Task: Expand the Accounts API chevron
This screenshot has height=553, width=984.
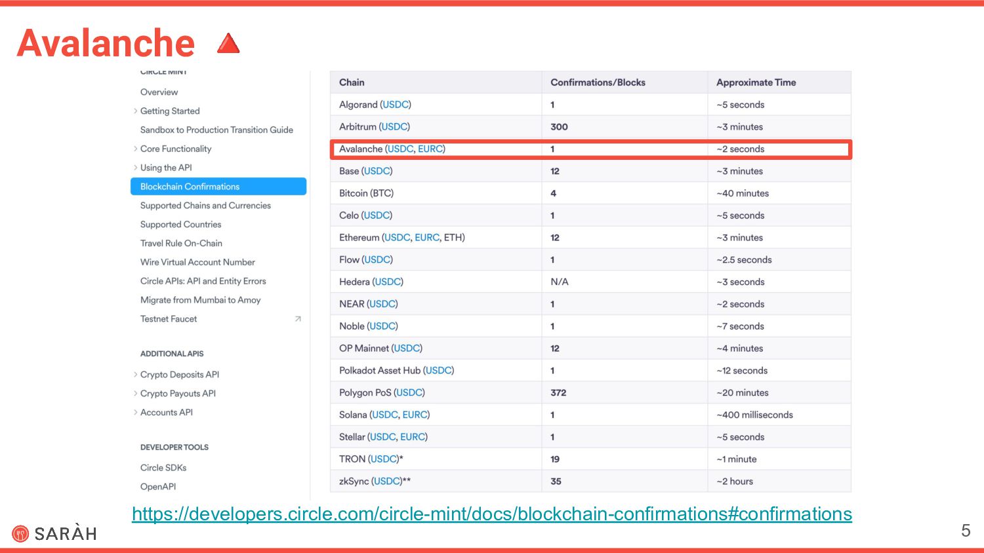Action: tap(136, 412)
